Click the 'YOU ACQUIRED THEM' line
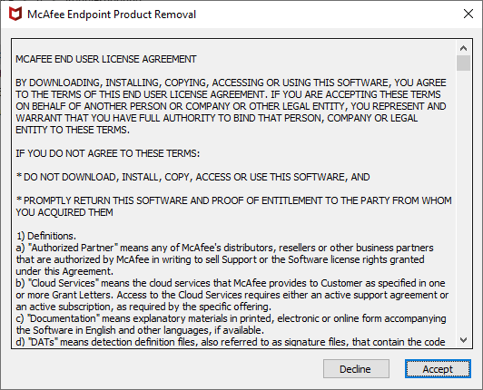This screenshot has height=390, width=483. click(x=64, y=212)
